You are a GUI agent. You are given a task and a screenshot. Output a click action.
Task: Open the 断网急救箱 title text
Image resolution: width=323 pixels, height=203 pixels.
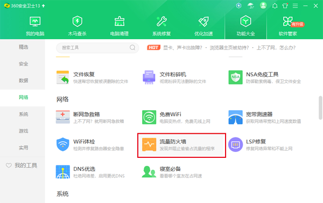click(x=87, y=114)
